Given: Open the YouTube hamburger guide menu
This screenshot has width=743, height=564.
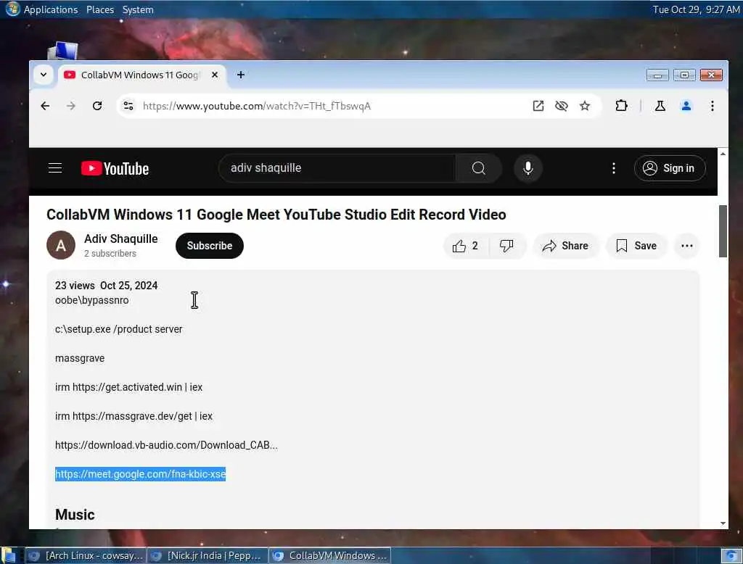Looking at the screenshot, I should [55, 168].
